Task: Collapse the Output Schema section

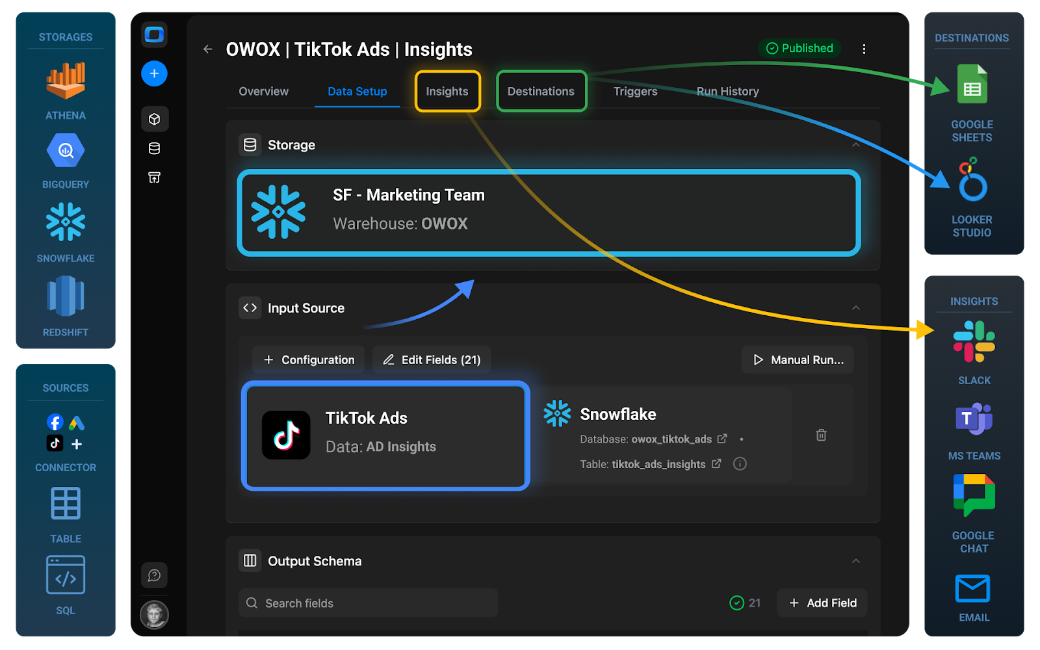Action: pos(856,560)
